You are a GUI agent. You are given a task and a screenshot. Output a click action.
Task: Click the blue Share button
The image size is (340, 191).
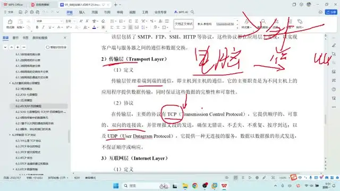pos(331,12)
